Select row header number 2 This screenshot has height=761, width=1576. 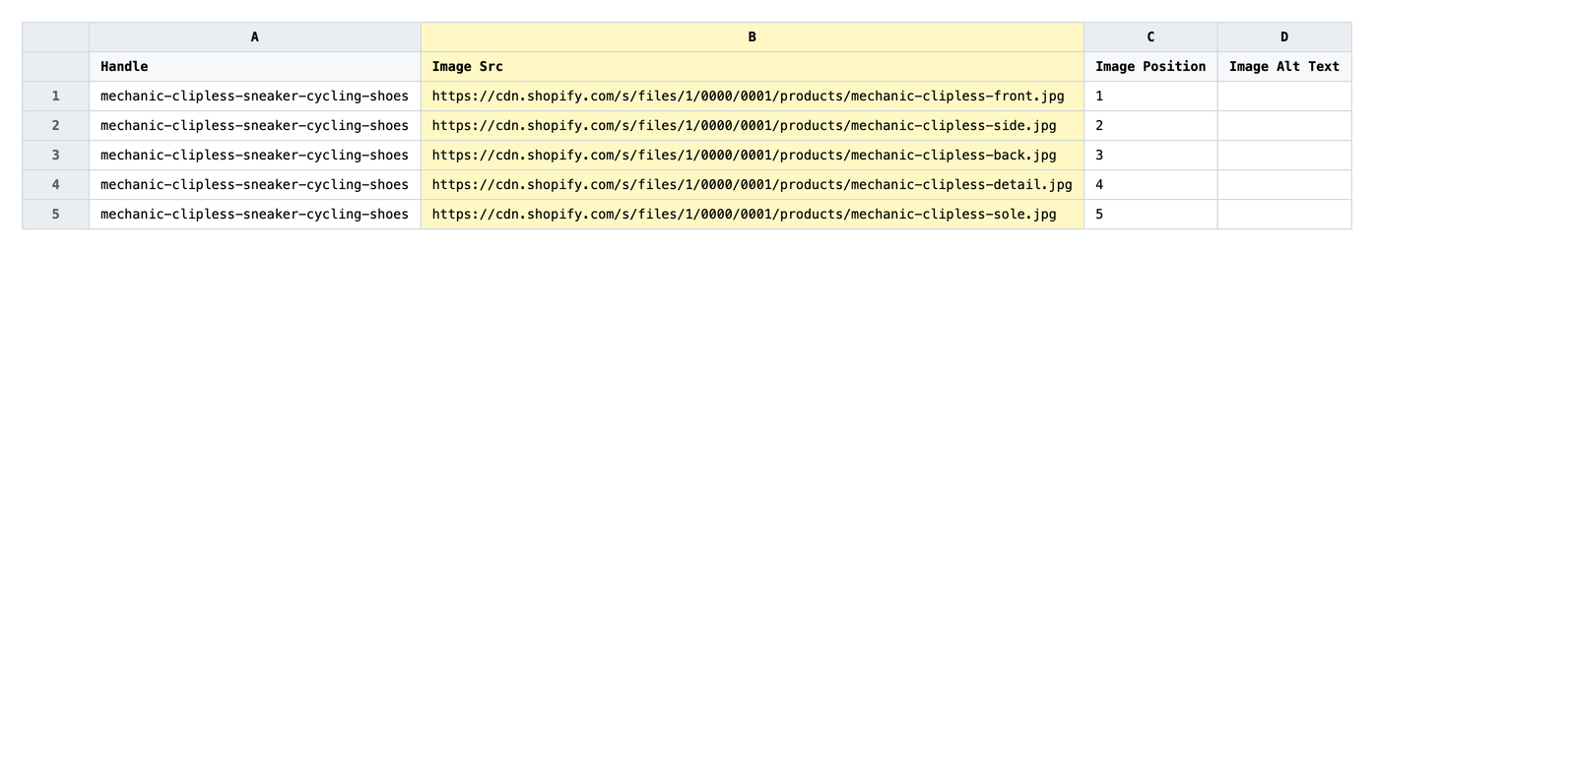tap(56, 126)
